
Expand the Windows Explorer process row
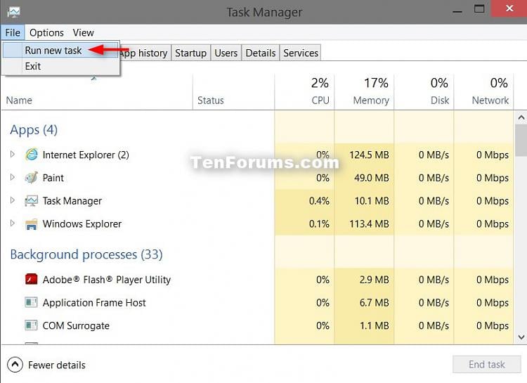tap(13, 223)
